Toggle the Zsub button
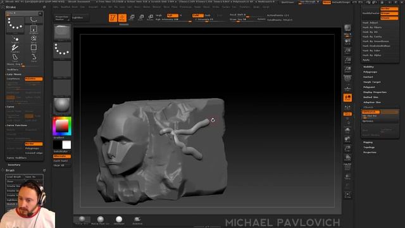The height and width of the screenshot is (228, 405). point(208,15)
